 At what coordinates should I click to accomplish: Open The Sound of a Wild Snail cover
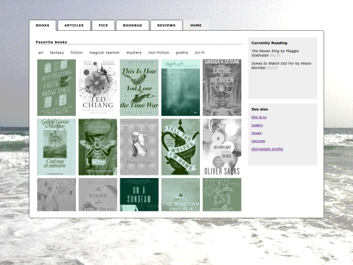pyautogui.click(x=97, y=195)
